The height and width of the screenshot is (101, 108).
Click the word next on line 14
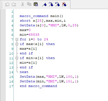24,72
